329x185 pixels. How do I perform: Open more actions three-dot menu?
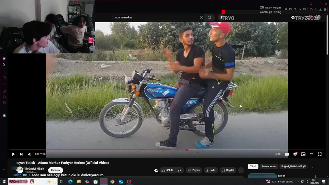tap(241, 170)
